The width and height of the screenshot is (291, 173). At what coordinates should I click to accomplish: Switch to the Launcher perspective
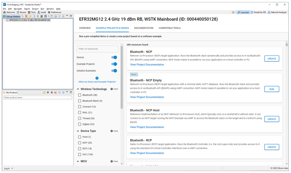point(243,12)
